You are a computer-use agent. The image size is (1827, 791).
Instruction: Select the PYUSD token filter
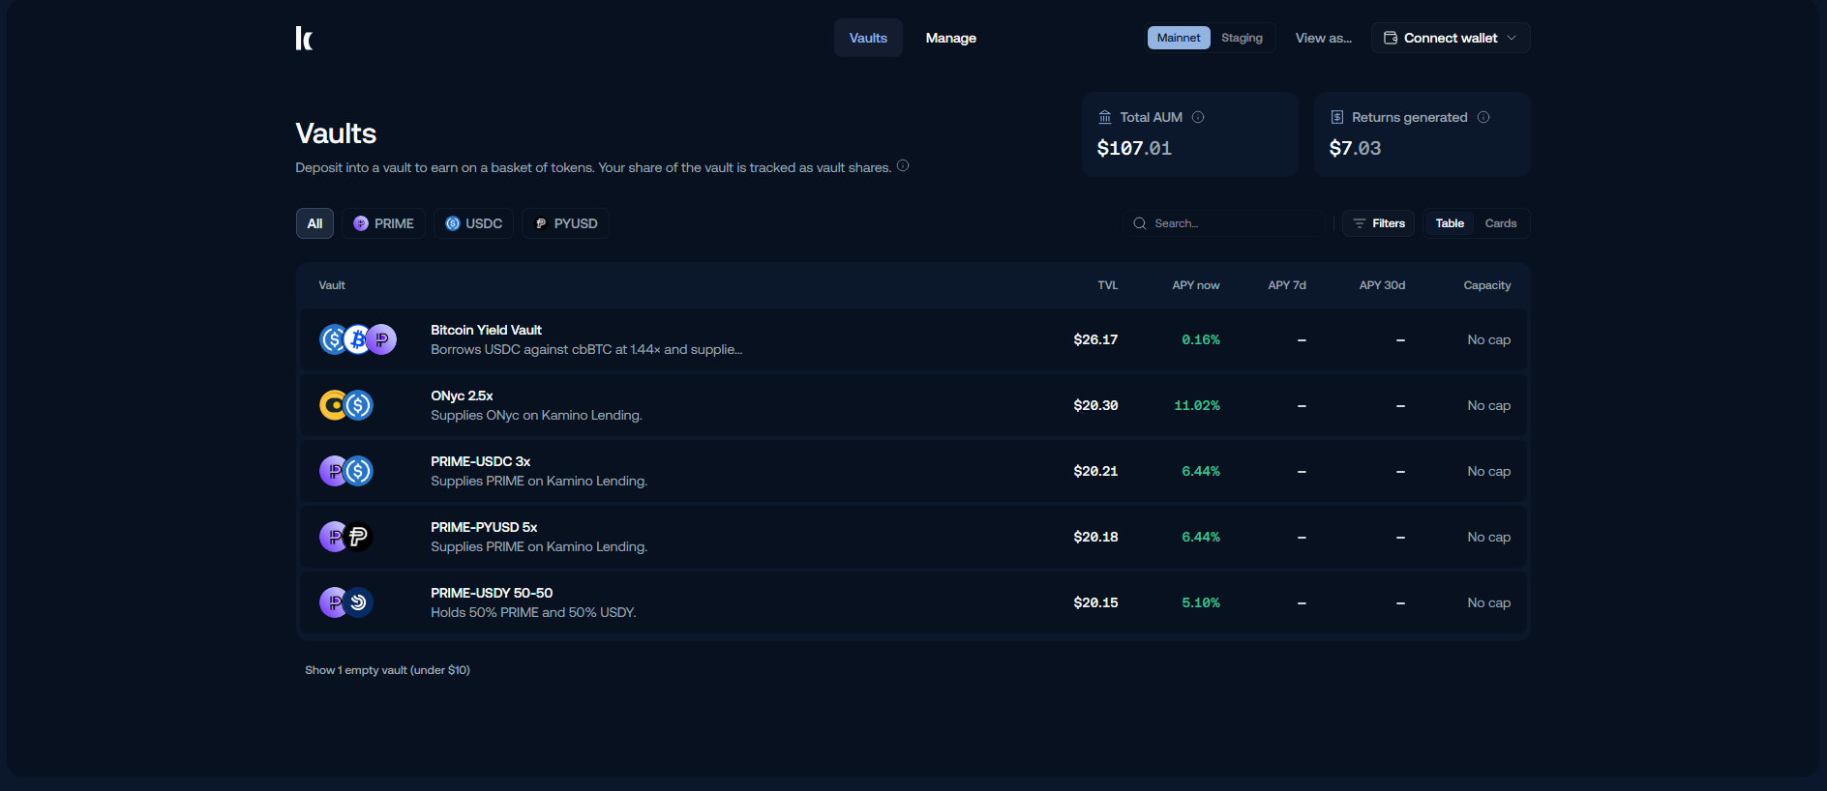point(566,223)
